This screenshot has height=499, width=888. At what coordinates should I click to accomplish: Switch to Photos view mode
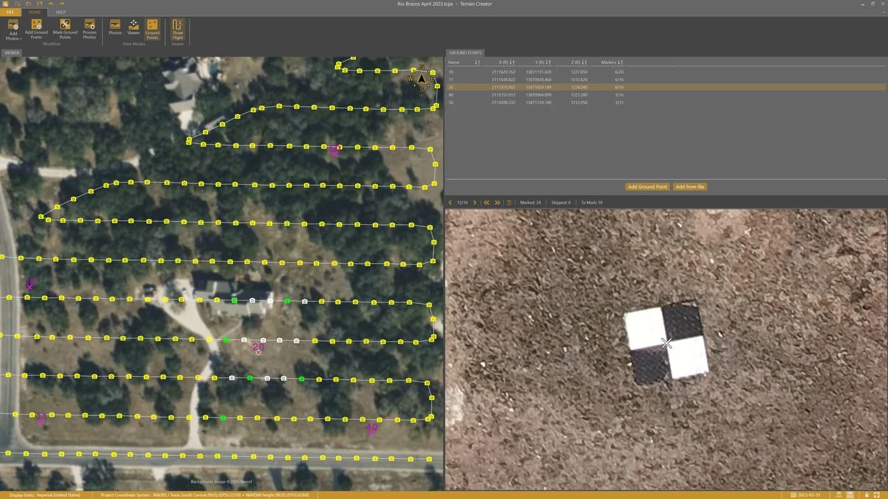coord(115,27)
